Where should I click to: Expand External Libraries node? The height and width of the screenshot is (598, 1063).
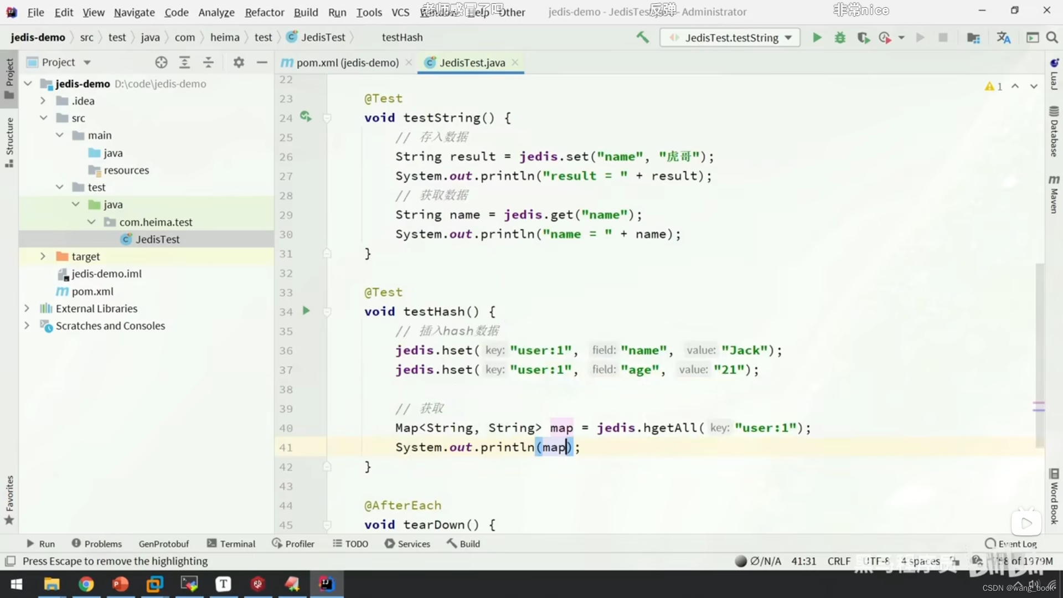coord(27,308)
